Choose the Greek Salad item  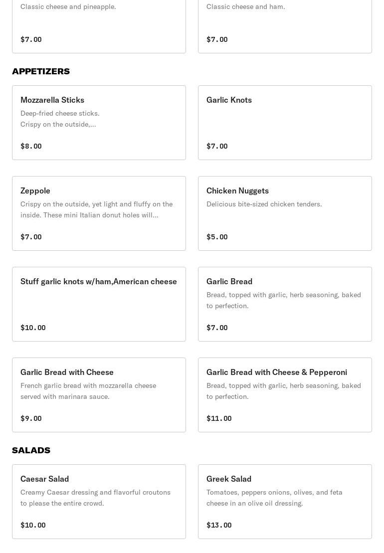point(285,502)
